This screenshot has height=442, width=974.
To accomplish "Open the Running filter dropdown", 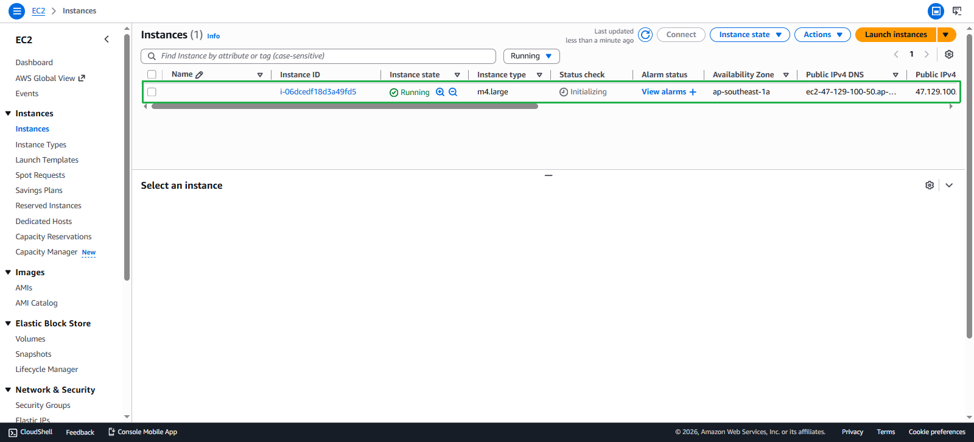I will click(x=531, y=56).
